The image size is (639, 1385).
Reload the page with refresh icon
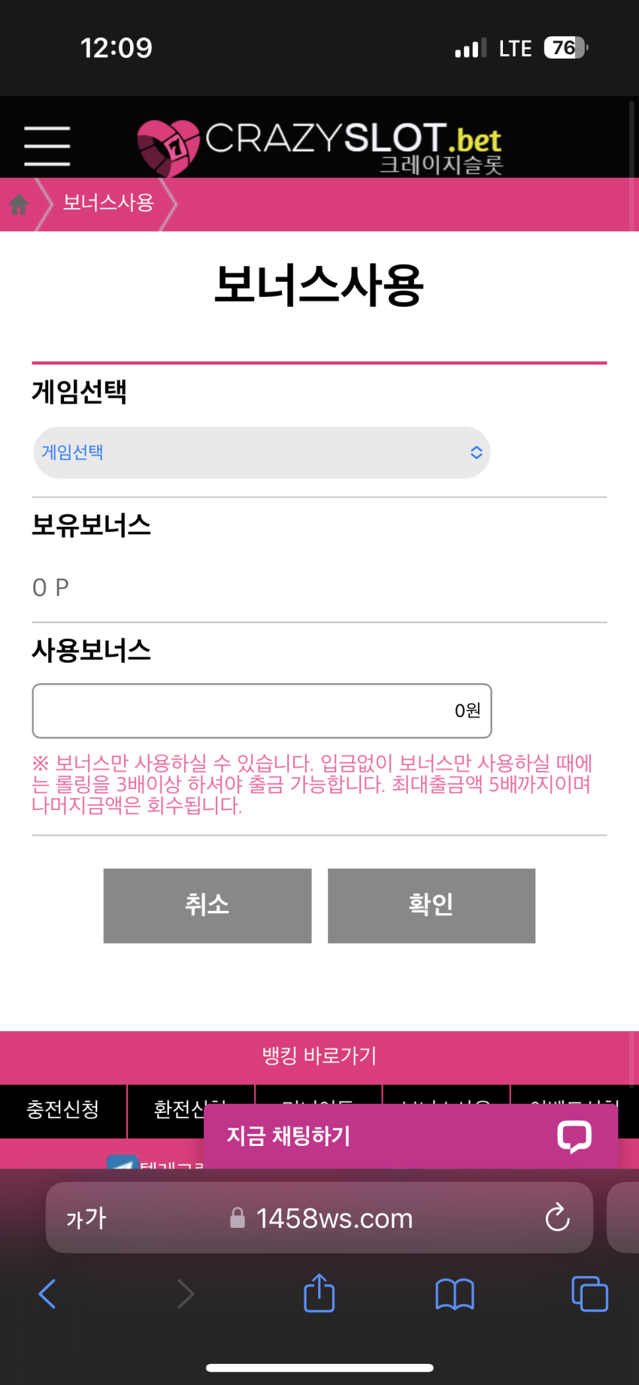[x=557, y=1217]
